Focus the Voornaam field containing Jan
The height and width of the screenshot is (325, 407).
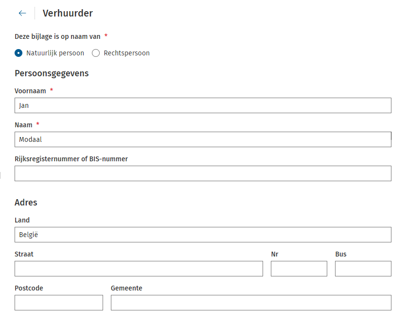pyautogui.click(x=203, y=105)
